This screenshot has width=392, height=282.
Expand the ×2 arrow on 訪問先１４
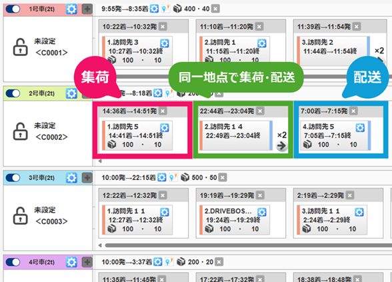coord(281,145)
